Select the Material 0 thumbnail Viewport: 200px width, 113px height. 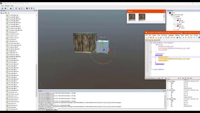point(132,17)
